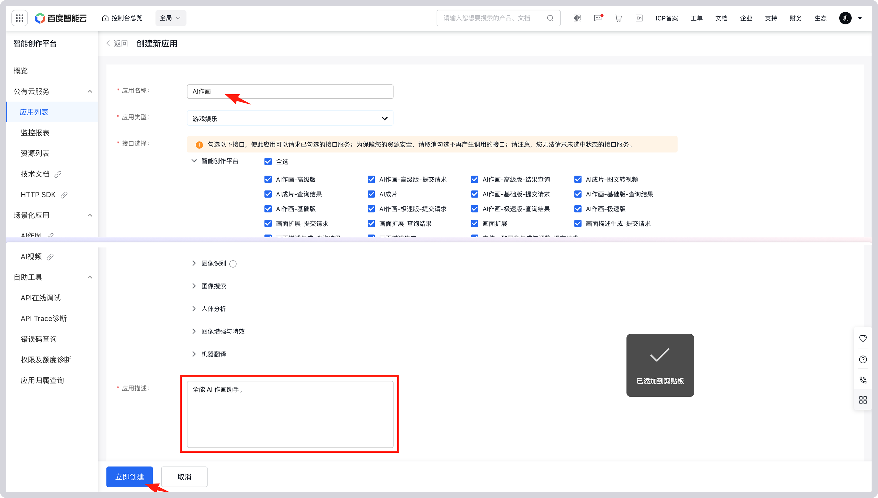Switch to 应用列表 in sidebar
This screenshot has width=878, height=498.
(x=34, y=112)
